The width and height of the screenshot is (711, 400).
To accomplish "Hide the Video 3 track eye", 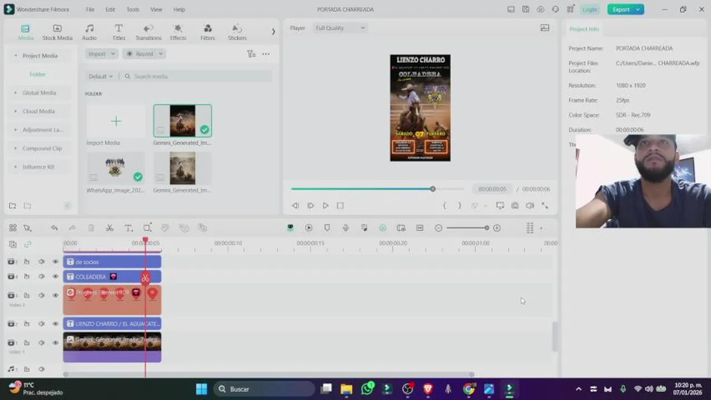I will point(55,295).
